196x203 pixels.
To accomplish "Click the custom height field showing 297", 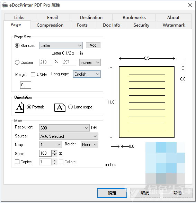I will (69, 62).
